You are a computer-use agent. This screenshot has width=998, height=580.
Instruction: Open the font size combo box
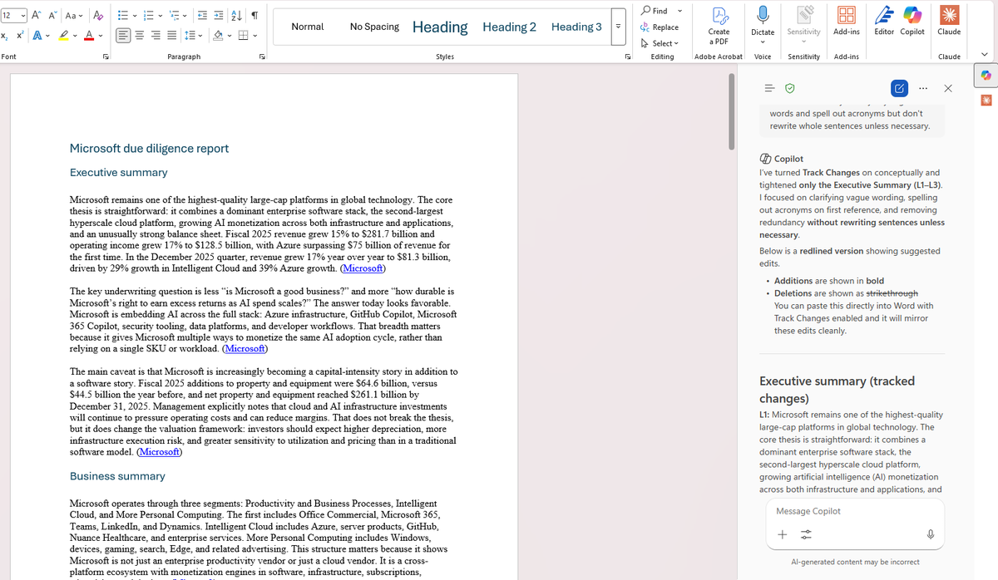click(12, 16)
